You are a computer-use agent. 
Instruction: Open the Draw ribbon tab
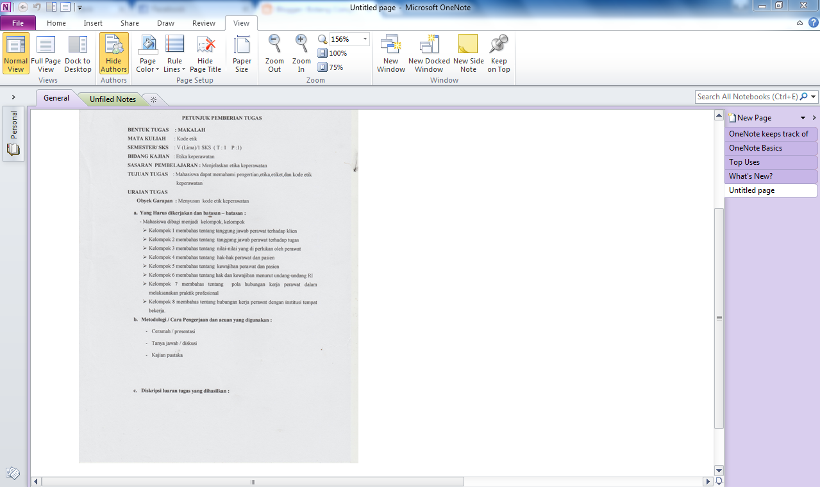coord(165,23)
